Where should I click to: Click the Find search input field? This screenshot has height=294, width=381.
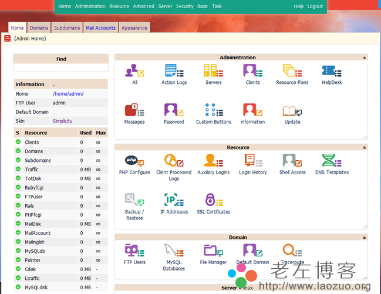tap(61, 67)
